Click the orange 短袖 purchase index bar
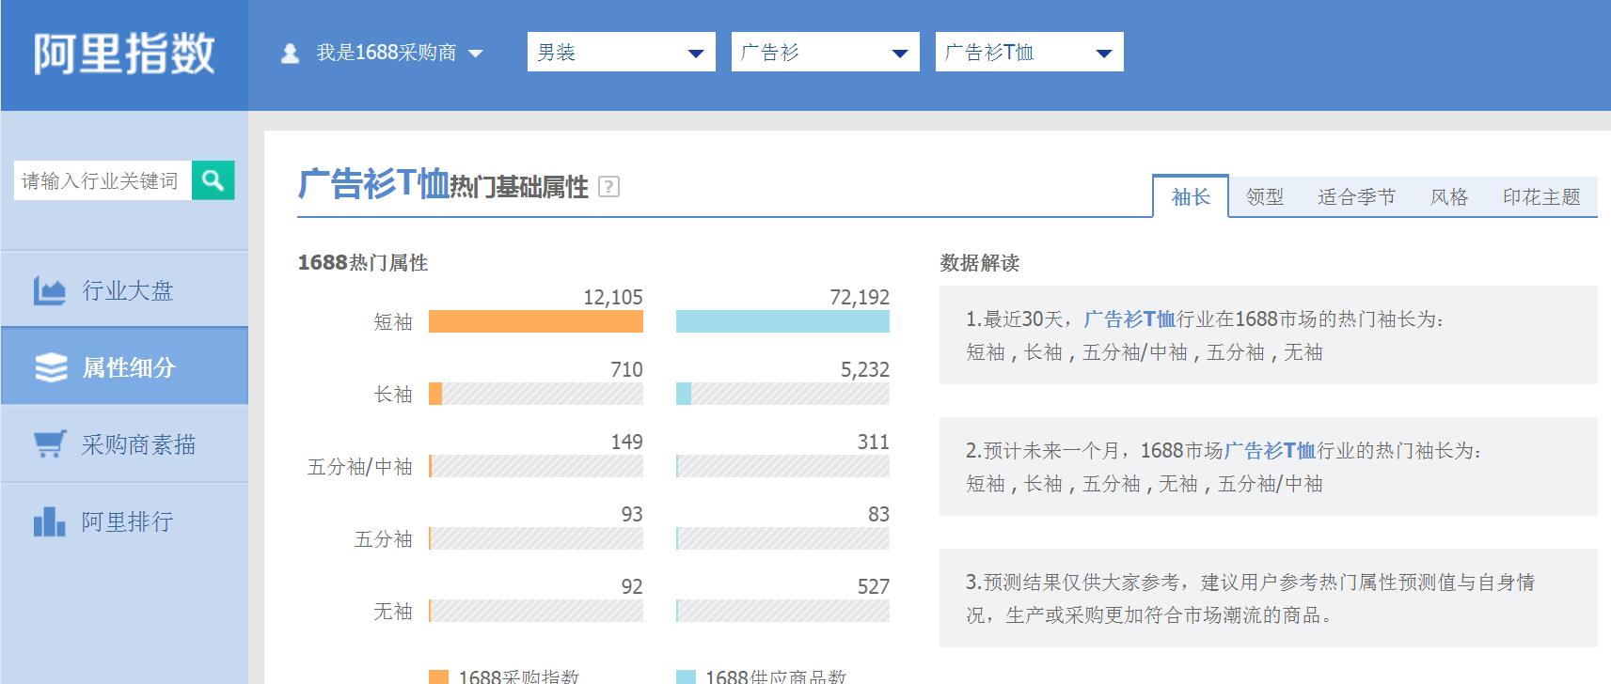This screenshot has width=1611, height=684. (x=536, y=321)
